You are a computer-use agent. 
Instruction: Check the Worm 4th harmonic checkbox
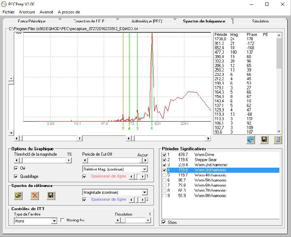(x=164, y=175)
